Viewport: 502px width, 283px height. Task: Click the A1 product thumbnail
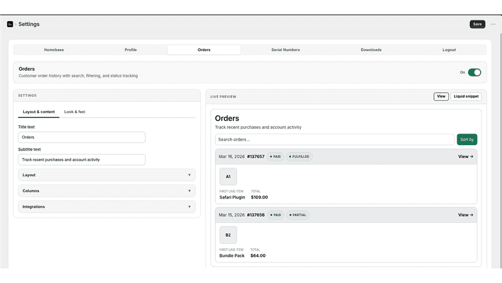228,177
